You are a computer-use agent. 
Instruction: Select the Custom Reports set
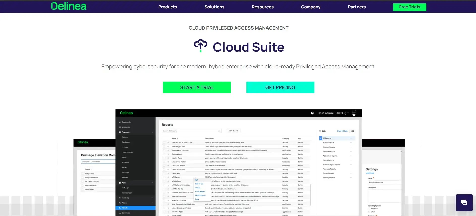329,147
